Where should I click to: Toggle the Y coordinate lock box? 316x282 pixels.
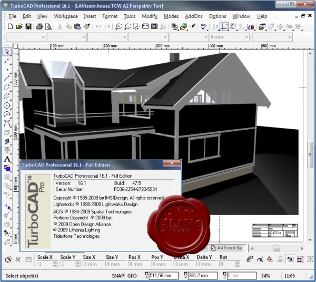[185, 274]
